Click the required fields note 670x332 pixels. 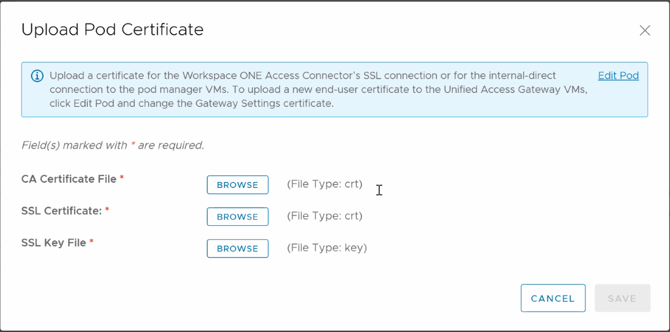(113, 145)
